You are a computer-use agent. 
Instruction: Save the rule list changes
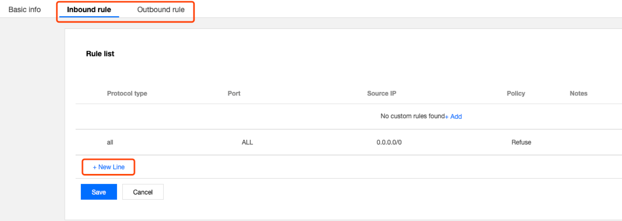point(99,192)
